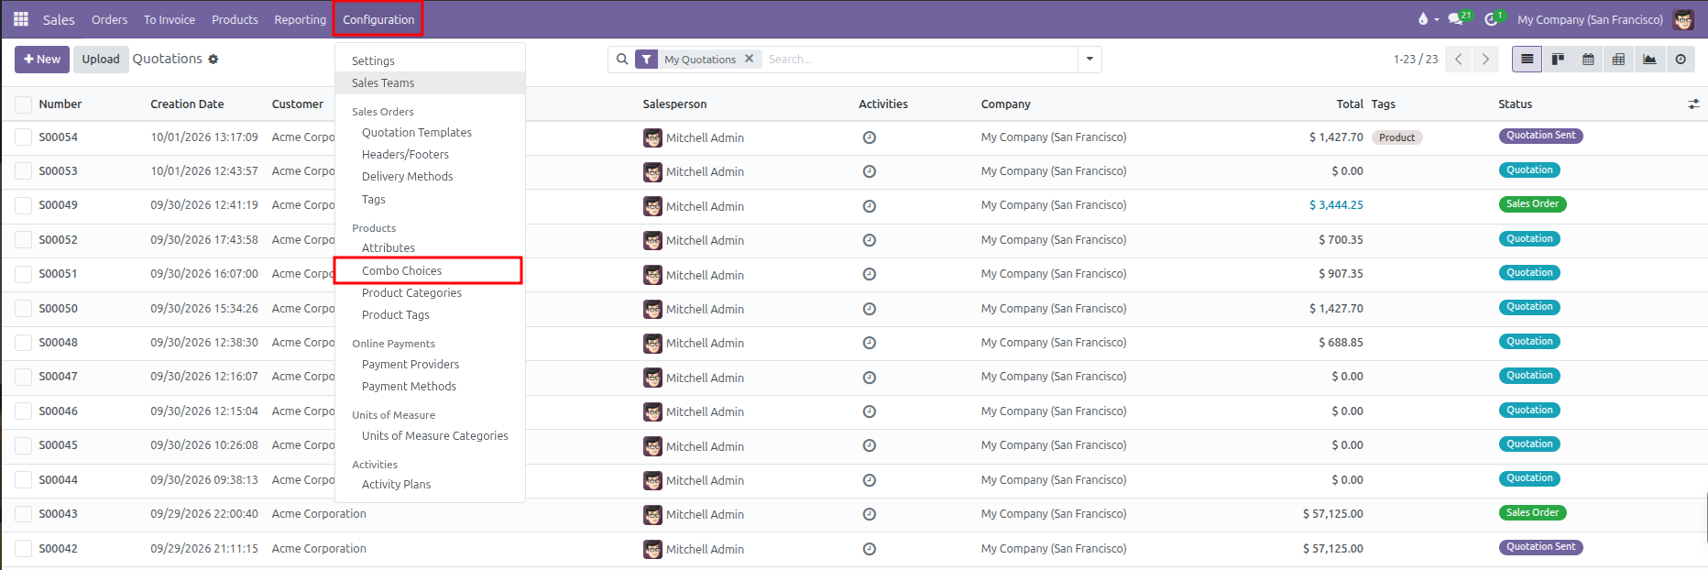Click the Product tag on S00054
The height and width of the screenshot is (570, 1708).
[x=1396, y=137]
